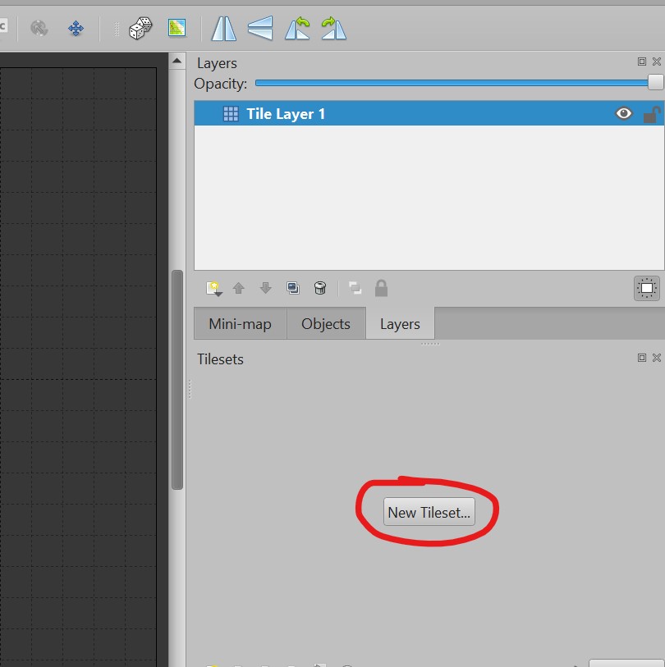Open the new layer dropdown
665x667 pixels.
[x=214, y=289]
